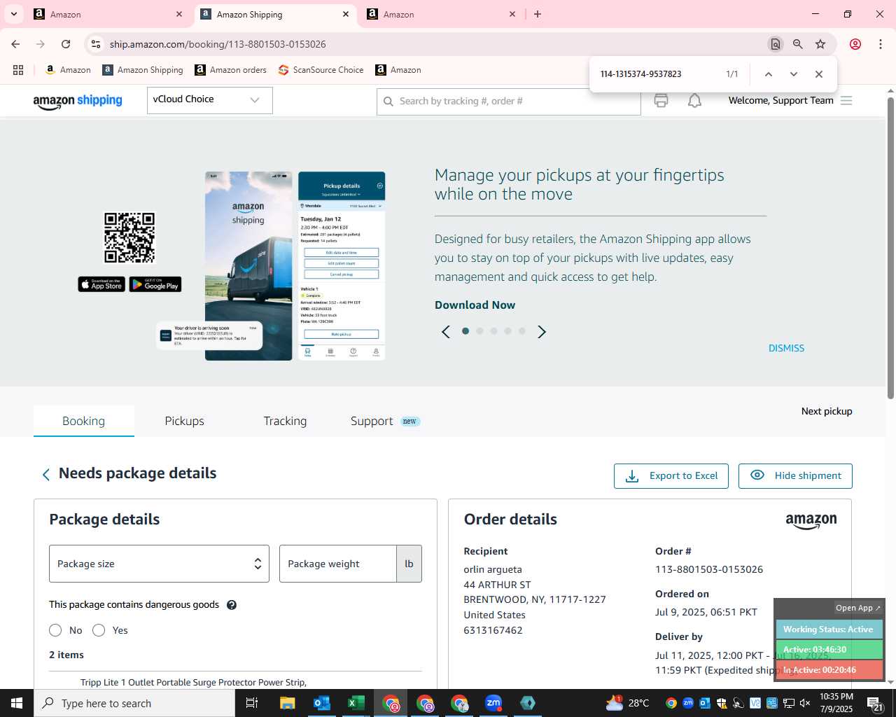Select Yes for dangerous goods
The width and height of the screenshot is (896, 717).
coord(99,630)
